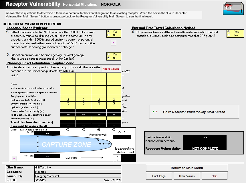Select No for external travel time method
Screen dimensions: 246x183
coord(228,35)
